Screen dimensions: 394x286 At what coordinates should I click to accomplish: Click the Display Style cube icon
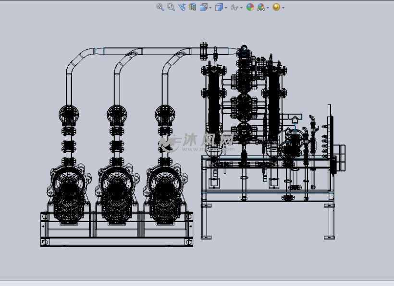pyautogui.click(x=219, y=7)
